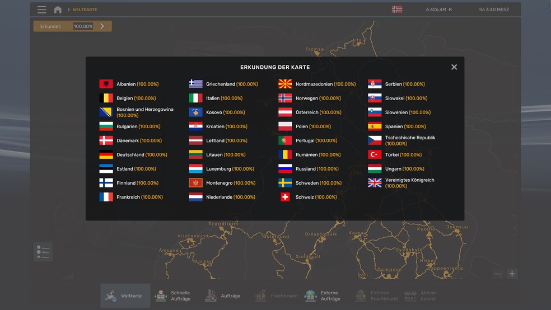The height and width of the screenshot is (310, 551).
Task: Switch to the Aufträge tab
Action: pyautogui.click(x=222, y=295)
